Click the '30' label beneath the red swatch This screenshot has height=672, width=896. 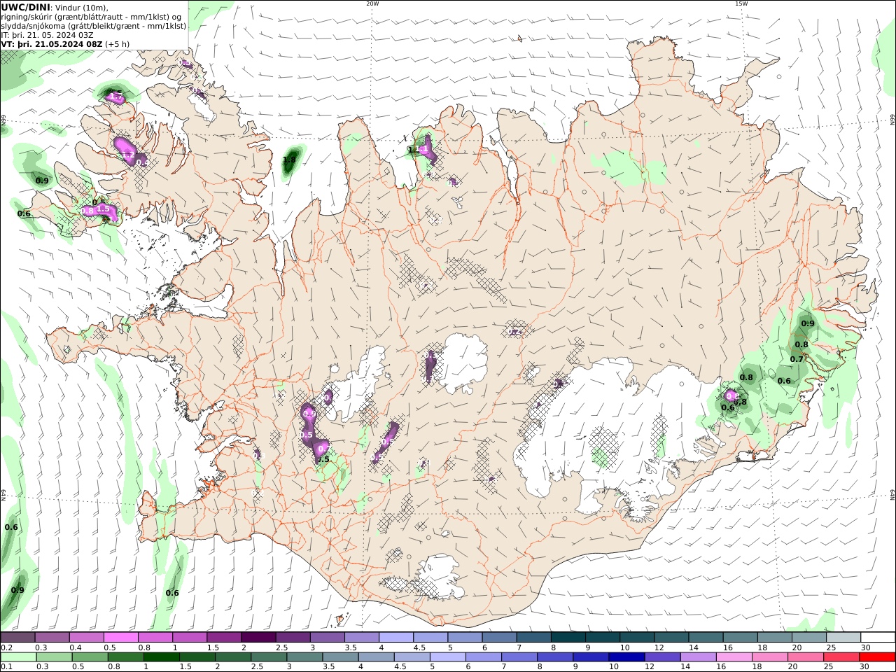coord(865,667)
